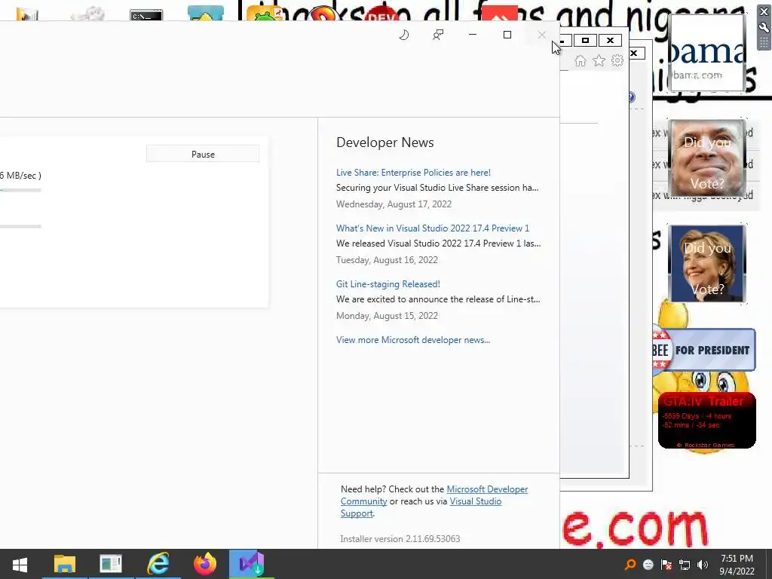Open Server Manager from the taskbar
Screen dimensions: 772x579
pos(111,564)
